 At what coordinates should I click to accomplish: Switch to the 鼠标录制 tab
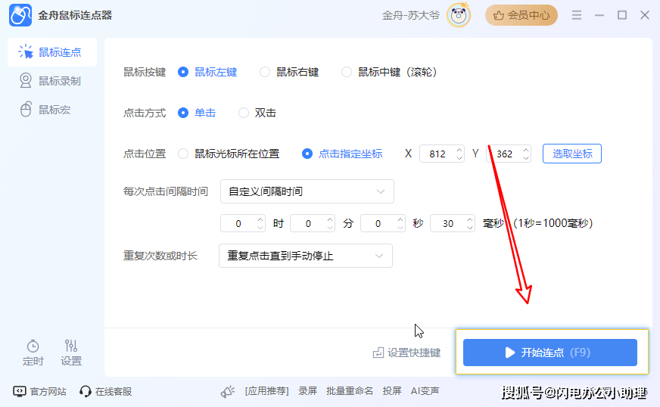click(52, 81)
